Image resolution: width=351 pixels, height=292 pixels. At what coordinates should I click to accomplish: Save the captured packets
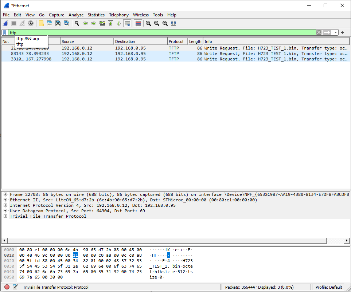pos(50,23)
